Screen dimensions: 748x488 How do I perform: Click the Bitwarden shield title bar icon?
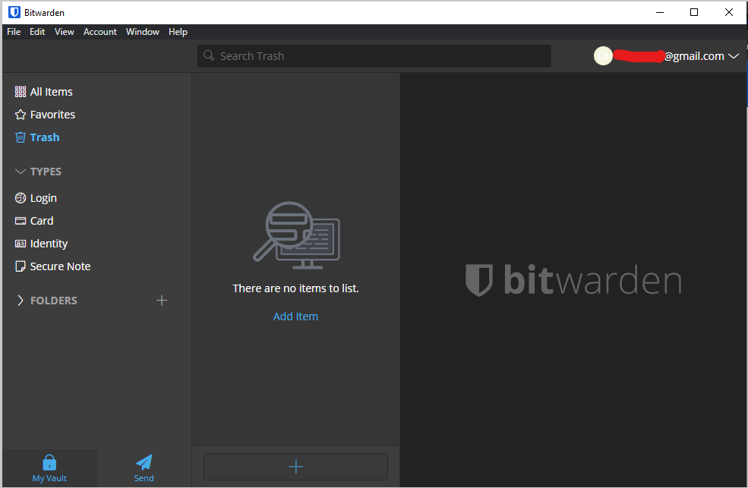14,12
